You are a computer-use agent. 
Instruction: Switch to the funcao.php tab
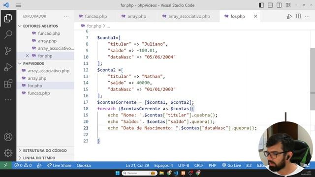pos(93,16)
